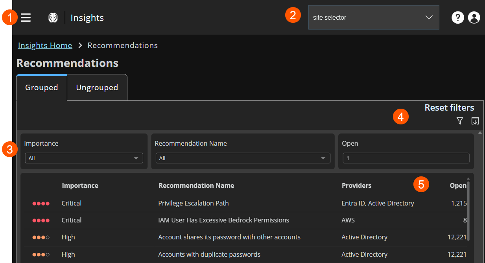Click the Recommendations page heading
485x263 pixels.
pos(67,63)
